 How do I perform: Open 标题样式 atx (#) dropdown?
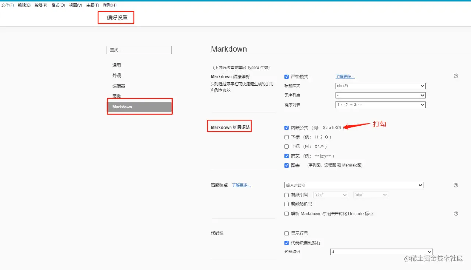coord(380,86)
